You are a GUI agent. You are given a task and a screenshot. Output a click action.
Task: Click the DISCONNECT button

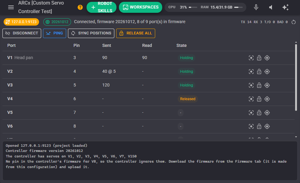(22, 33)
